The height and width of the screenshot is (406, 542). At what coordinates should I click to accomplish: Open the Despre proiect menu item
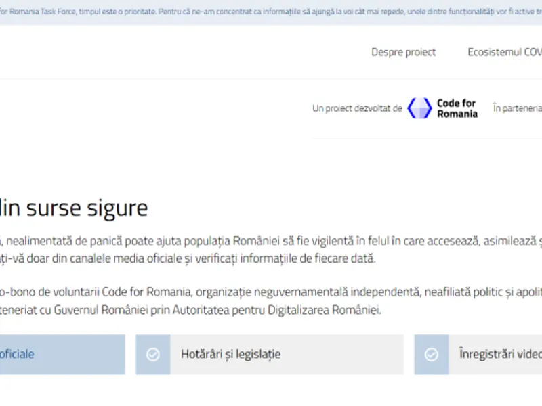[403, 52]
